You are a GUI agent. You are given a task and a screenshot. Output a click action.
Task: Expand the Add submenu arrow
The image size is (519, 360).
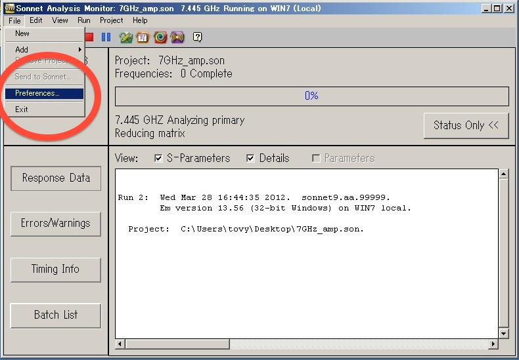point(79,50)
